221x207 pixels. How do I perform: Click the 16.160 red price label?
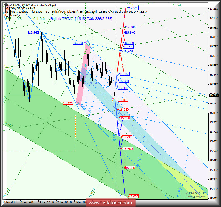(123, 100)
